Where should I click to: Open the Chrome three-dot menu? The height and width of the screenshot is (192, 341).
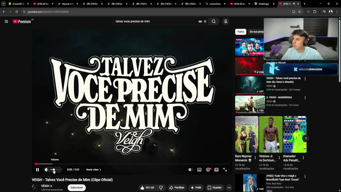click(337, 12)
